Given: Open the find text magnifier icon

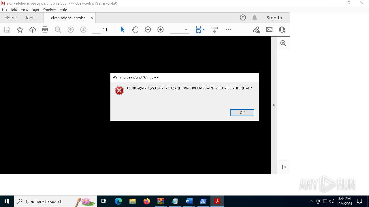Looking at the screenshot, I should tap(58, 30).
